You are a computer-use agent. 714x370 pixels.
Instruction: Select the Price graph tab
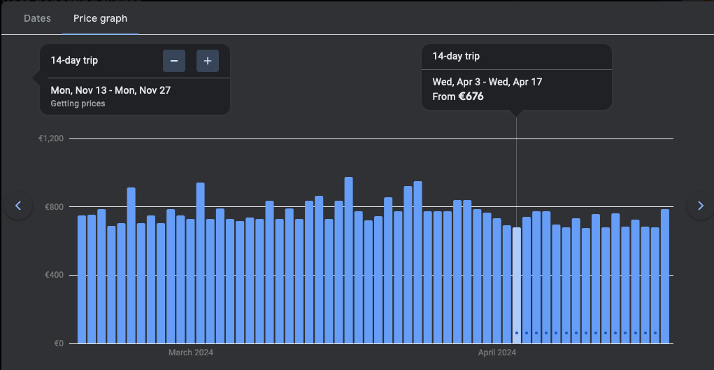pos(100,19)
